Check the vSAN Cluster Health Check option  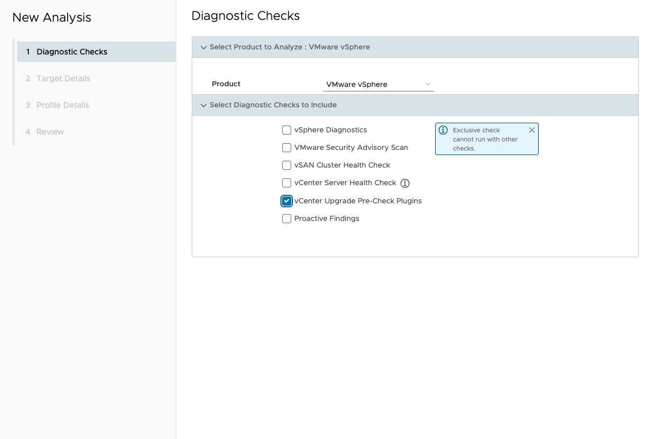pos(287,165)
